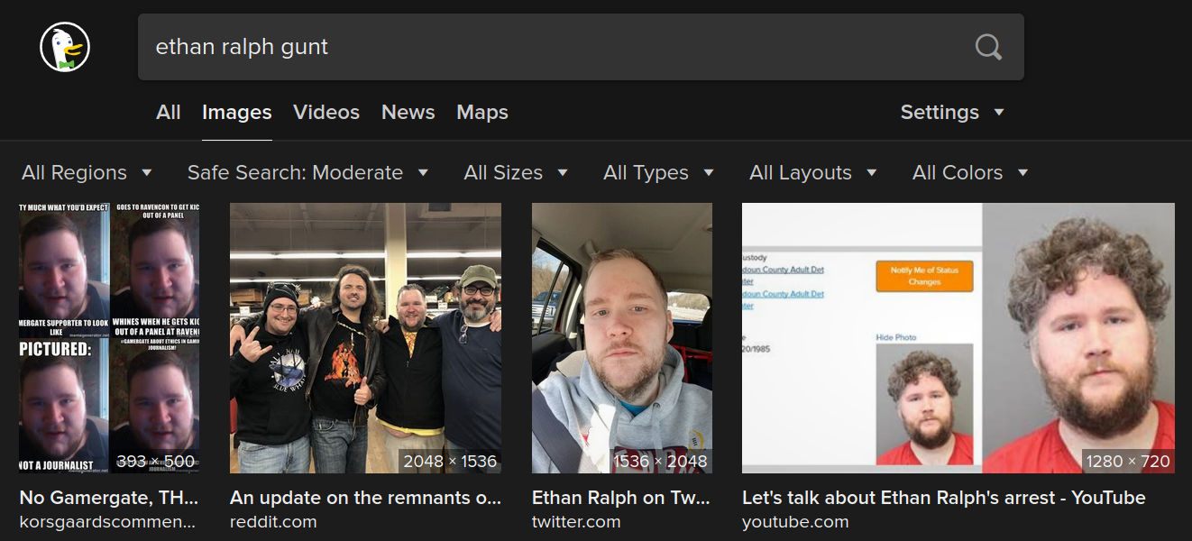Click the 393 × 500 size label

(x=155, y=462)
